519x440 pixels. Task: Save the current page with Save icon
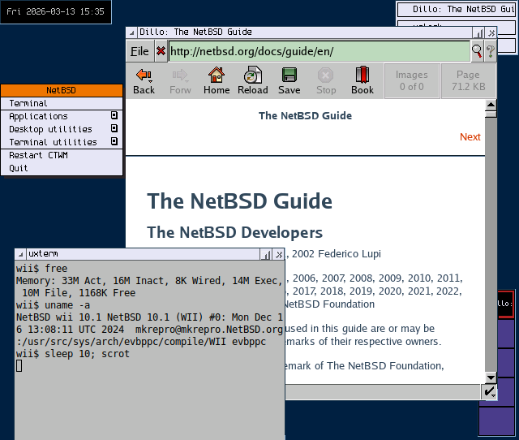(289, 80)
